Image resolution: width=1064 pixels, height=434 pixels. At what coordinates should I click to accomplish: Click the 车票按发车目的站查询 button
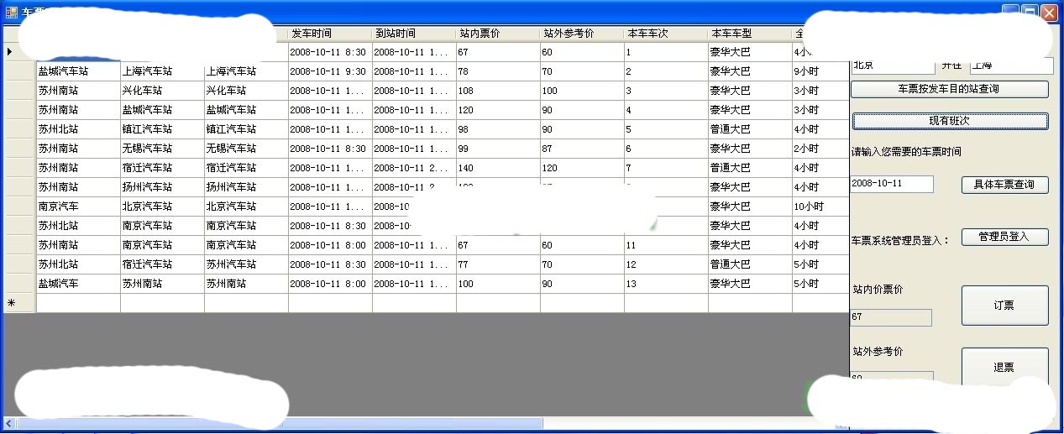pyautogui.click(x=949, y=89)
